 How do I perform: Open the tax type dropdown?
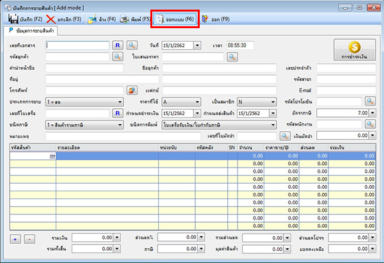(84, 125)
